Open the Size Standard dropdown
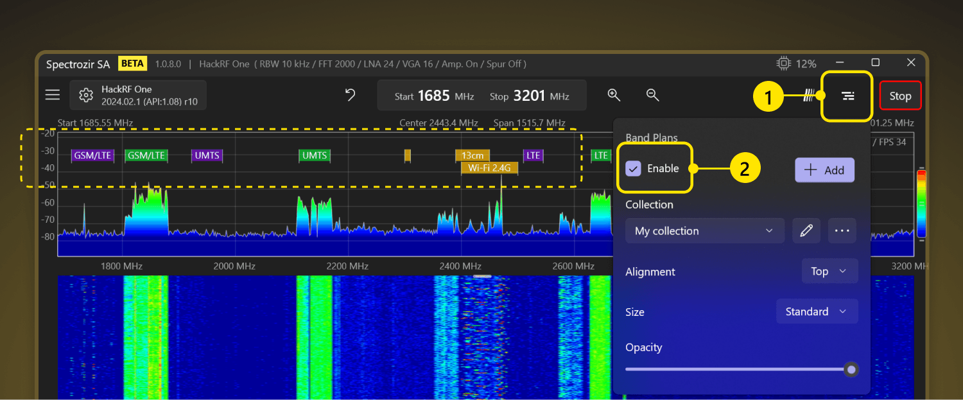Viewport: 963px width, 400px height. (x=817, y=311)
